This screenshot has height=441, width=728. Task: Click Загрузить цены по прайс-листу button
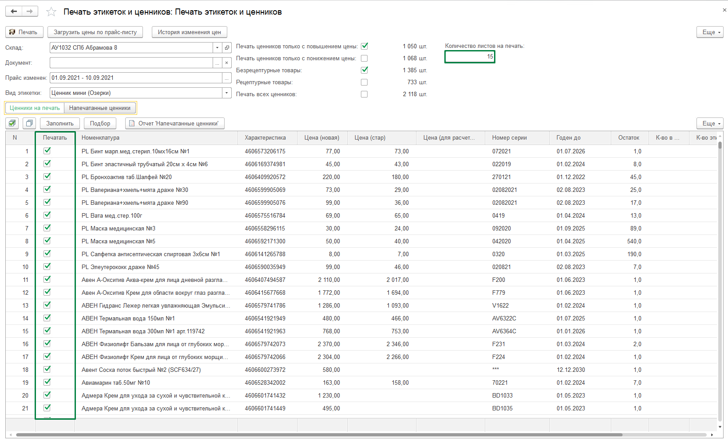95,32
